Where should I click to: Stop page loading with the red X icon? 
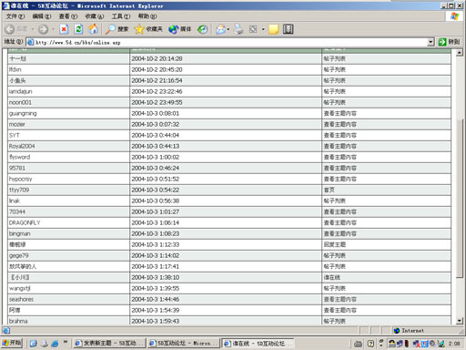click(x=64, y=29)
